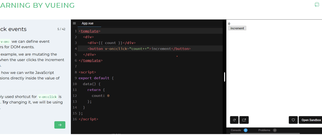
Task: Click the 'return {' code line
Action: tap(96, 90)
